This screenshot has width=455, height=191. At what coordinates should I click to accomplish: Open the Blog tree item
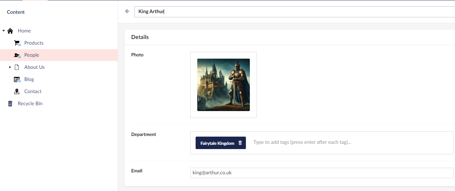[29, 79]
